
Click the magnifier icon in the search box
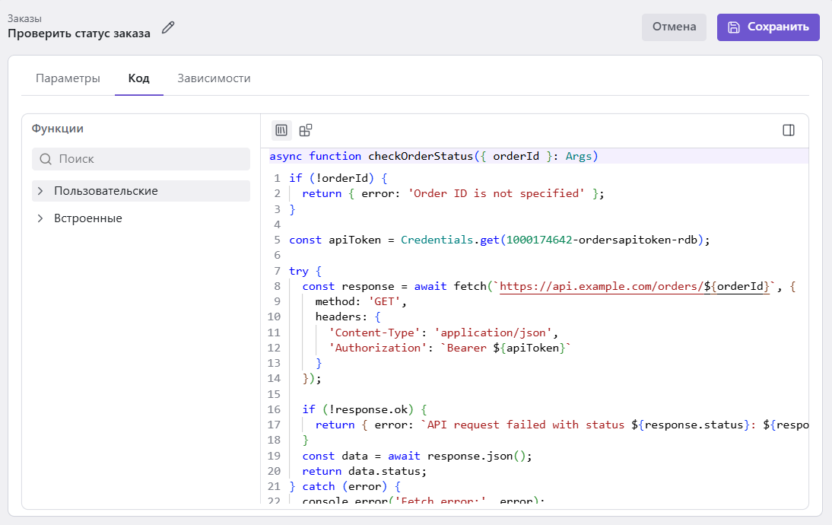[46, 159]
